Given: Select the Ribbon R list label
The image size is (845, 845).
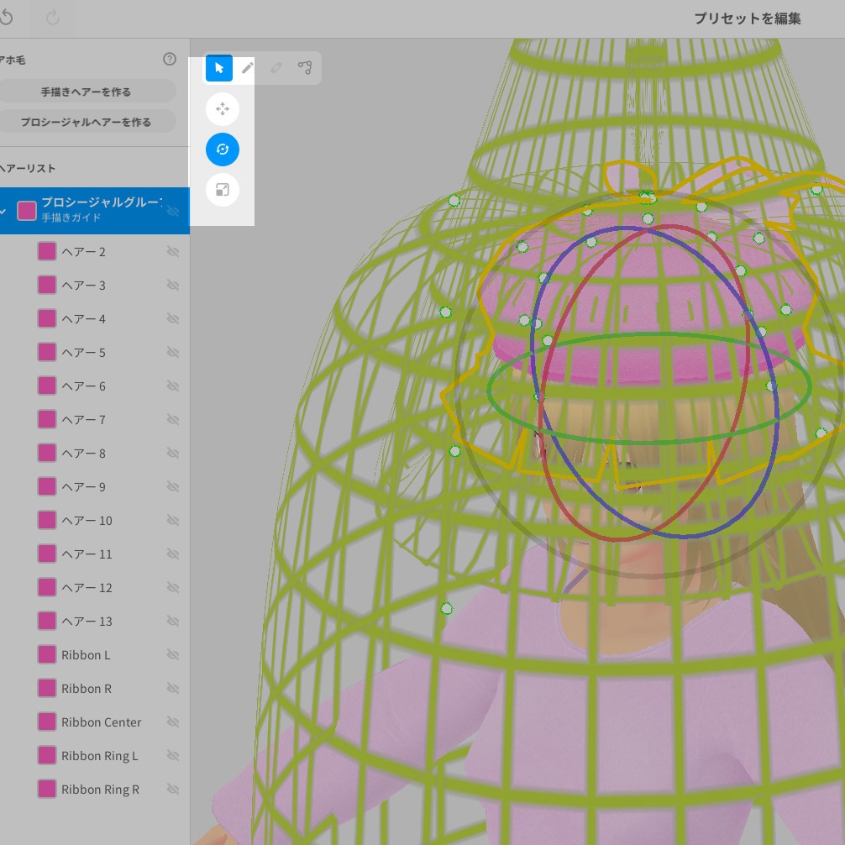Looking at the screenshot, I should pyautogui.click(x=87, y=688).
